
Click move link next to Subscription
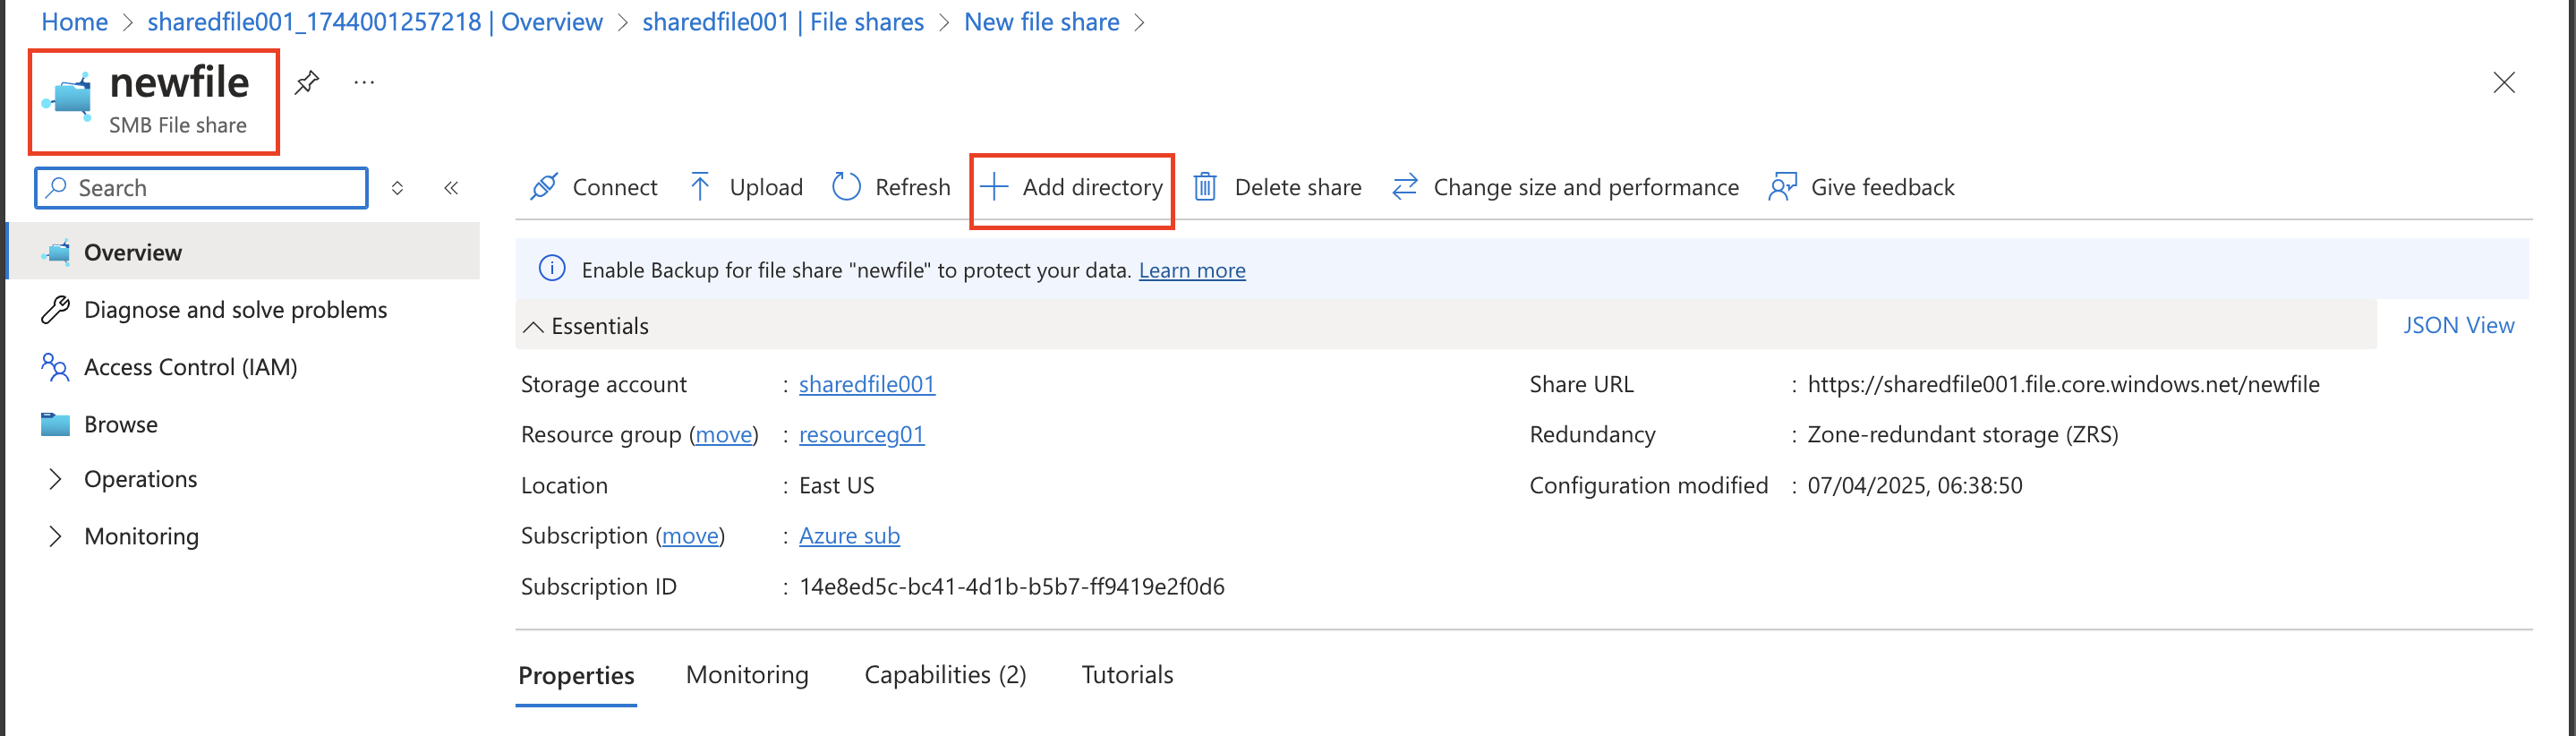690,535
